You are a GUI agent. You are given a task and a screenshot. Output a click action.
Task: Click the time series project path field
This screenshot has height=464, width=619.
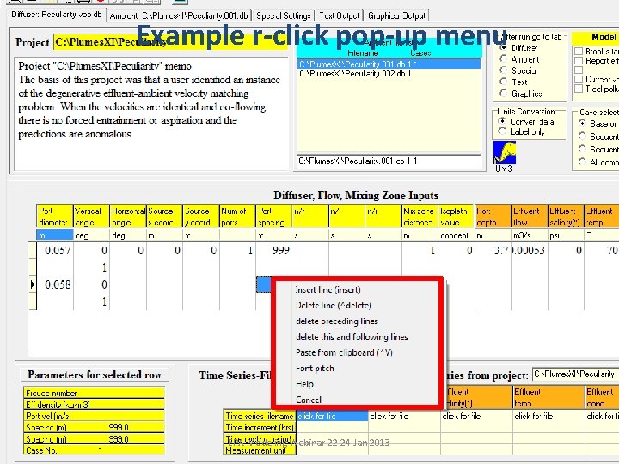coord(575,374)
